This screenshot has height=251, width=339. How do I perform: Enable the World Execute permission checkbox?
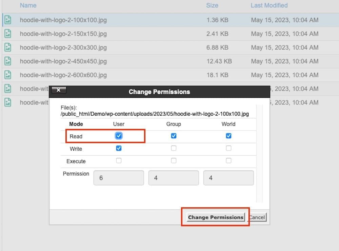click(x=228, y=161)
